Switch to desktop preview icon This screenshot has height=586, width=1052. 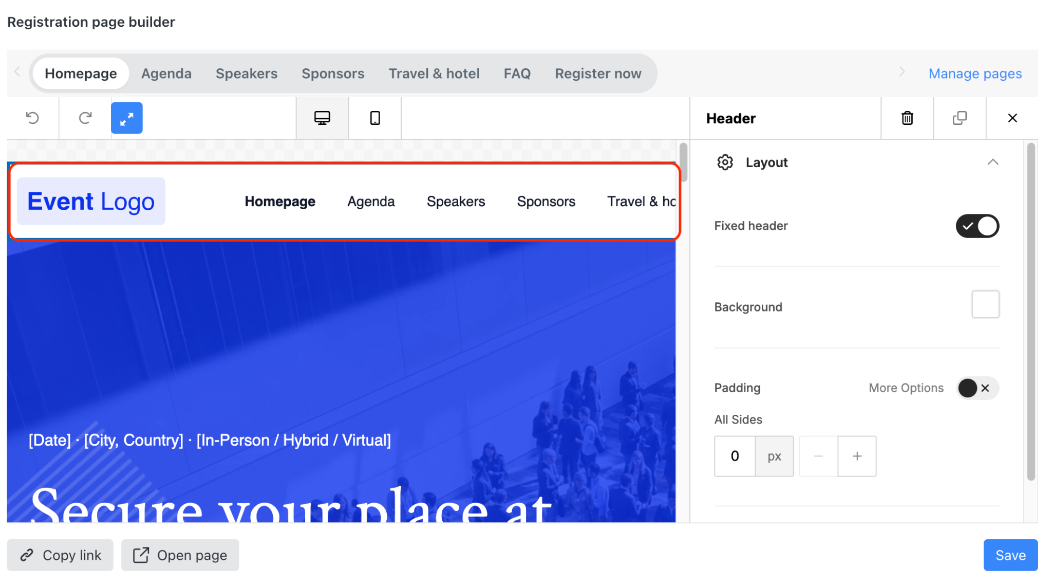pos(322,118)
